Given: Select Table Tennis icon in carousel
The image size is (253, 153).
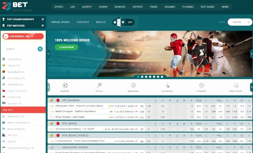Looking at the screenshot, I should point(236,85).
